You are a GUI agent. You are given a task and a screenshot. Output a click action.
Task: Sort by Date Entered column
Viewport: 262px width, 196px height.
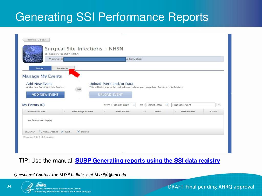click(188, 112)
